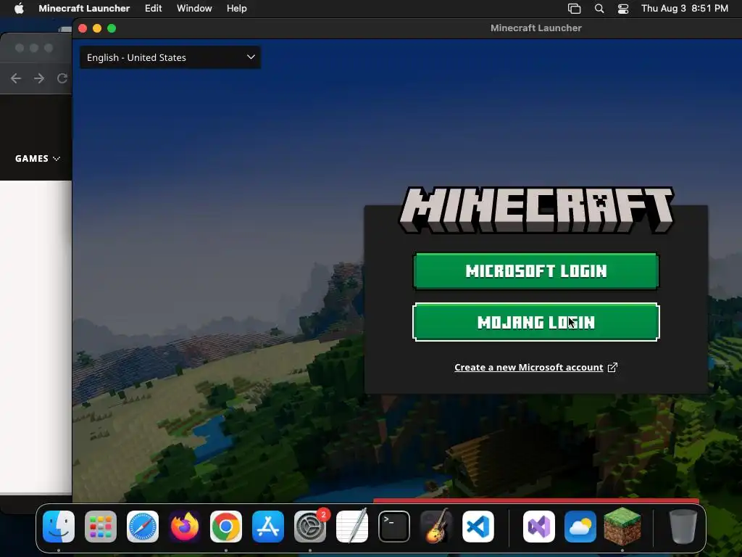Open System Settings from the Dock
Viewport: 742px width, 557px height.
point(310,527)
